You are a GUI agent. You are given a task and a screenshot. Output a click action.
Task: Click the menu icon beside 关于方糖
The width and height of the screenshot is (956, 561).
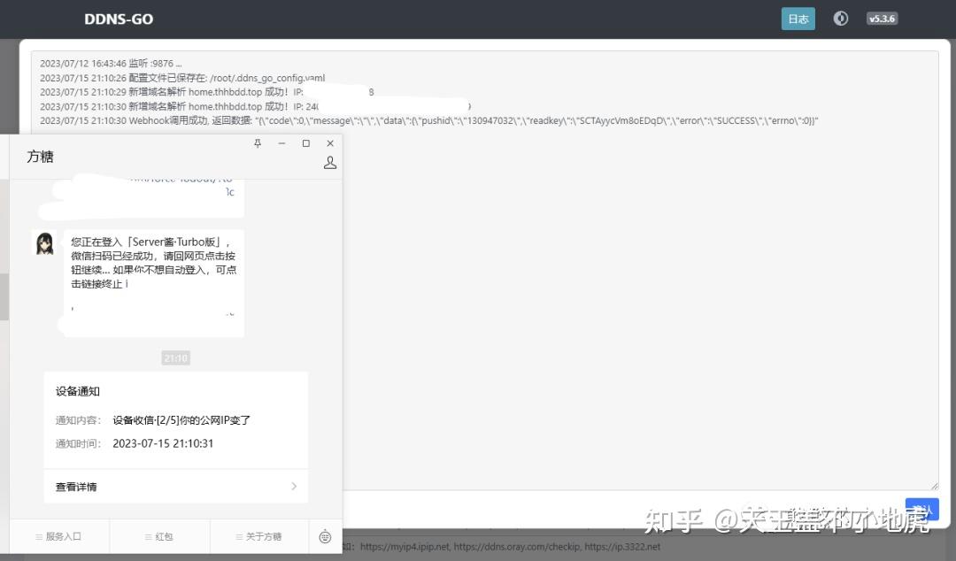(237, 536)
